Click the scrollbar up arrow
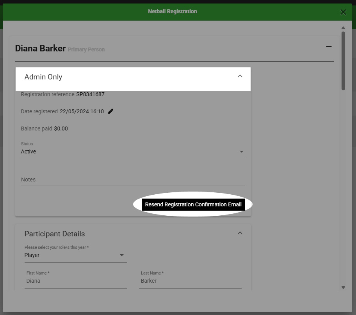Viewport: 356px width, 315px height. 343,28
